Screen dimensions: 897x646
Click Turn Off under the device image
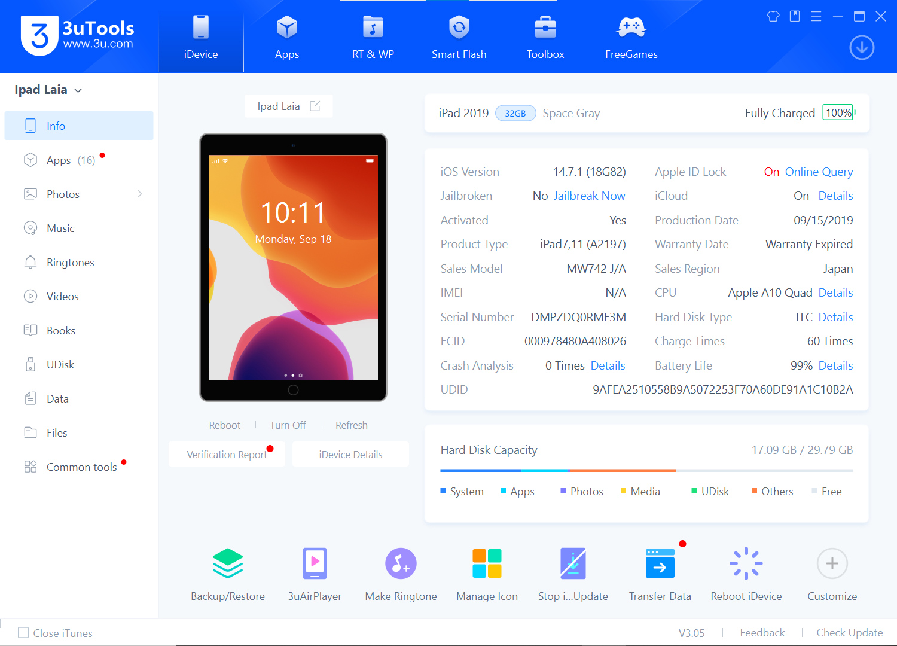pyautogui.click(x=288, y=425)
